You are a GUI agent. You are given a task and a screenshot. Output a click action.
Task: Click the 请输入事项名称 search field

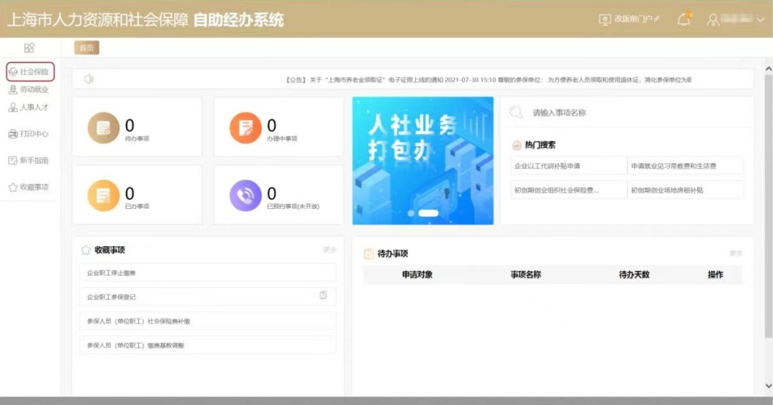pos(630,113)
